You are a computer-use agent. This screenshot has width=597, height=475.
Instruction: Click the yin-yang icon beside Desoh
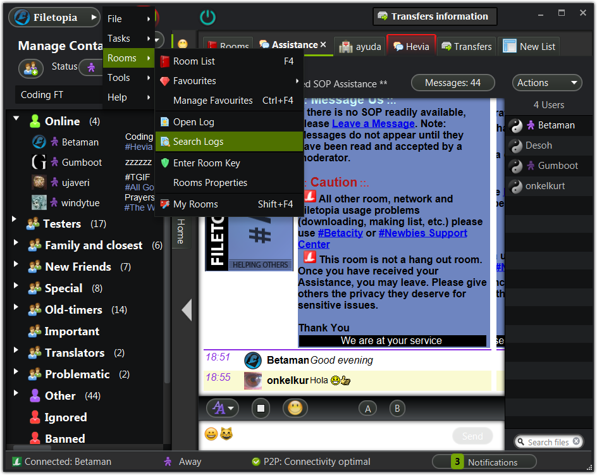(x=516, y=146)
